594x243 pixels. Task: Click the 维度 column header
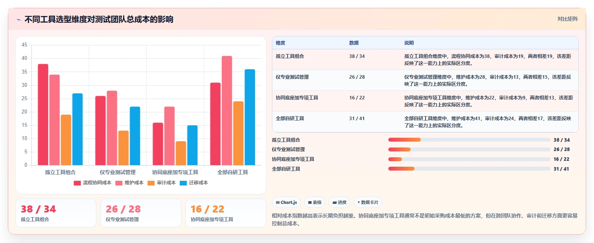tap(281, 43)
